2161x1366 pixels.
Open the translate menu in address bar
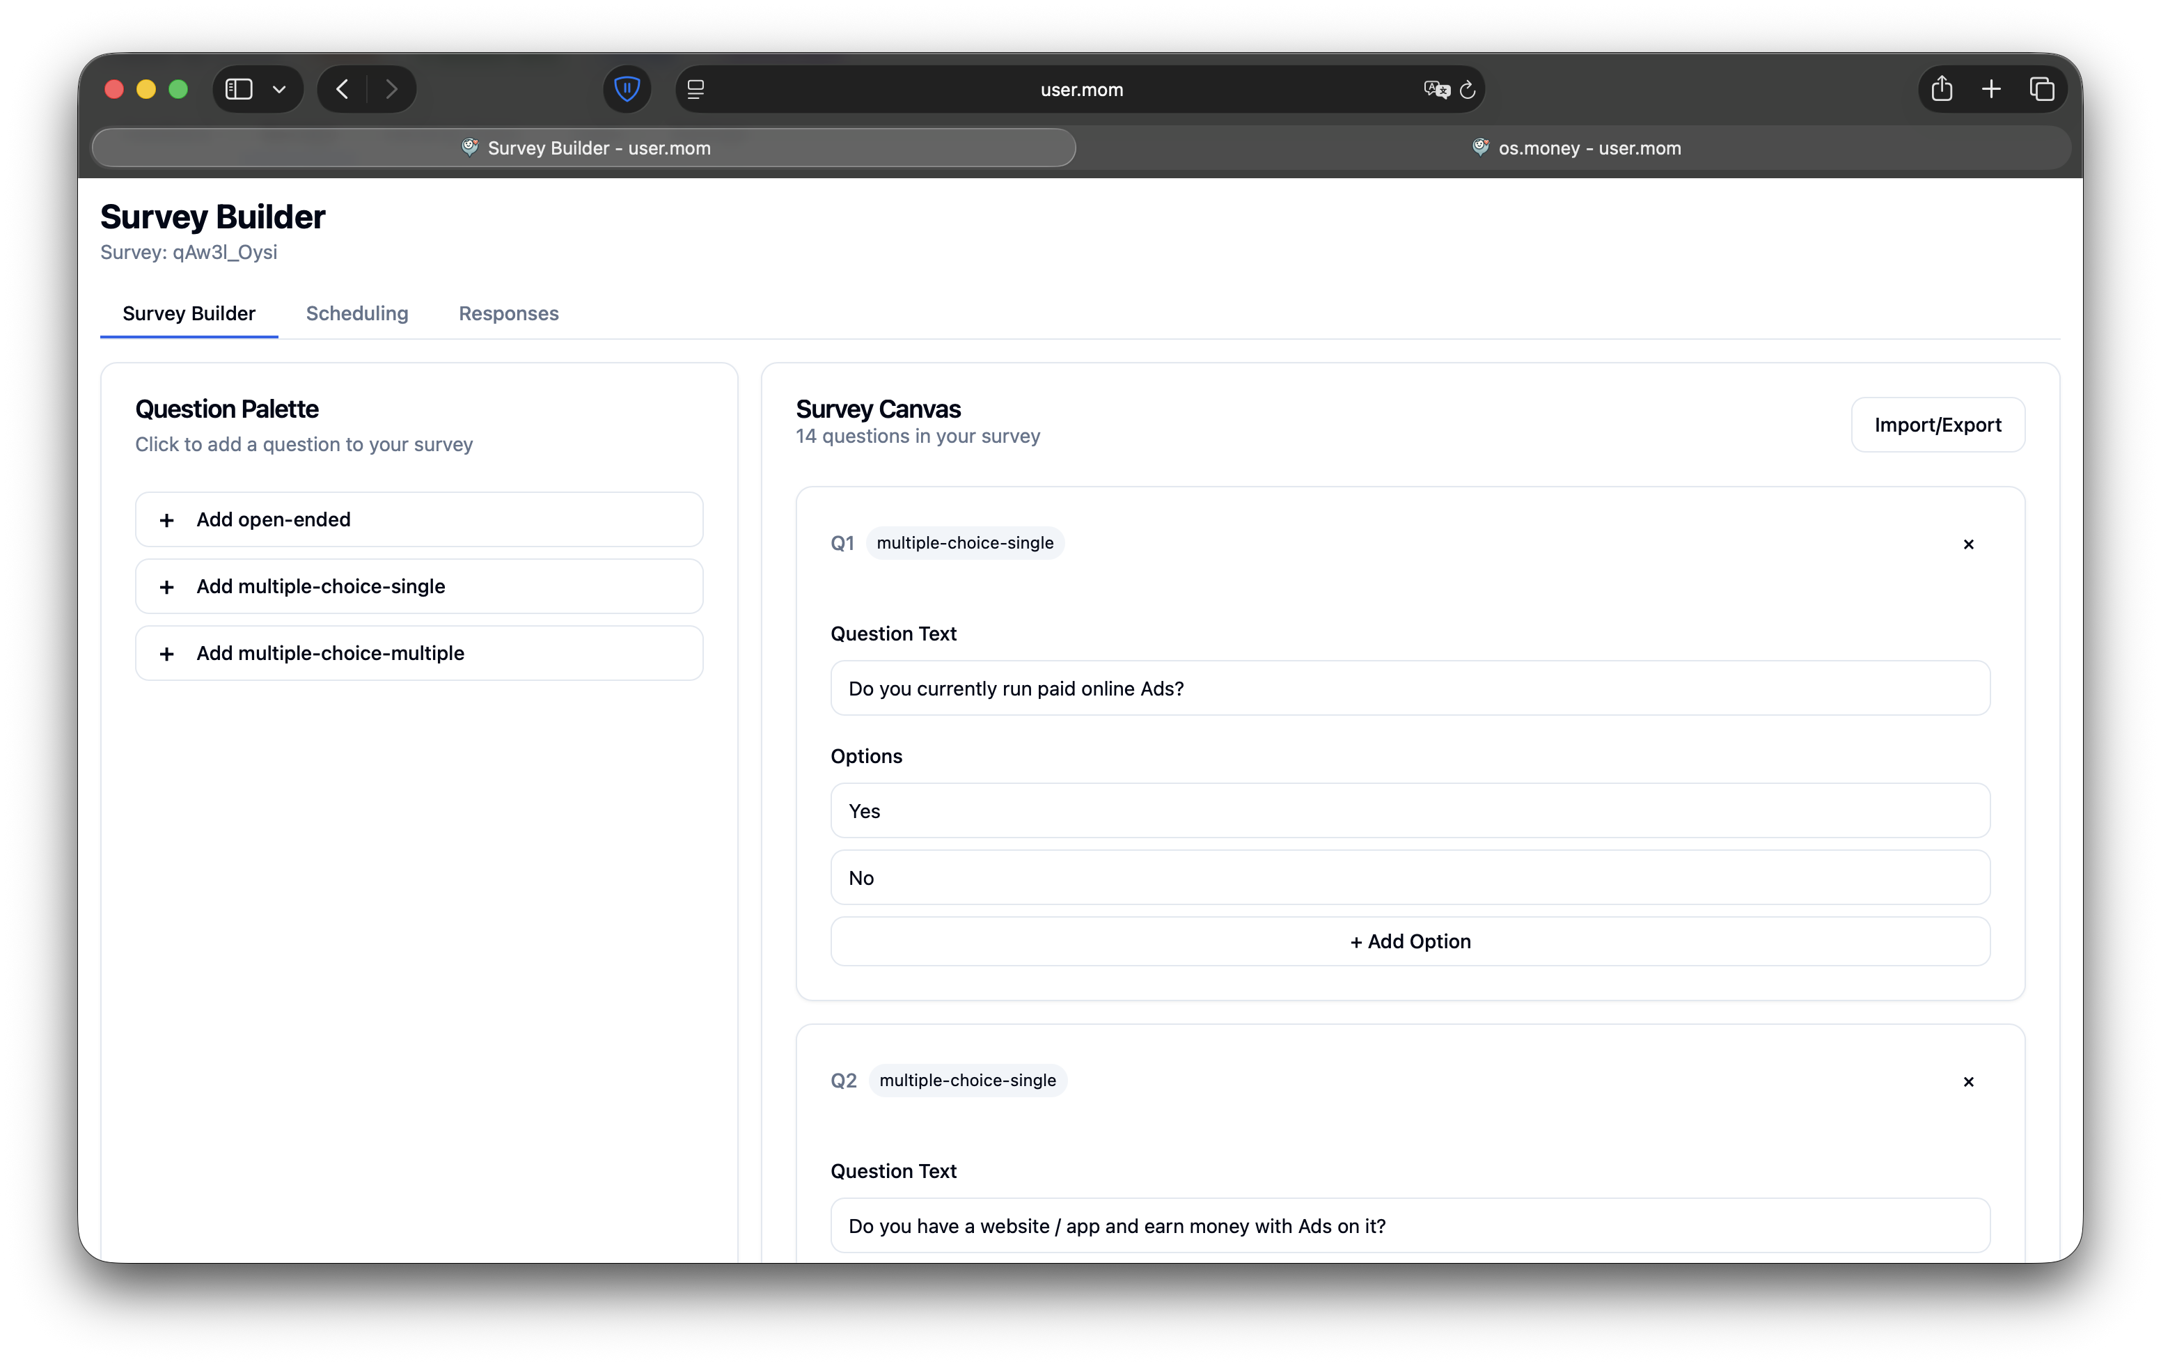[1436, 90]
